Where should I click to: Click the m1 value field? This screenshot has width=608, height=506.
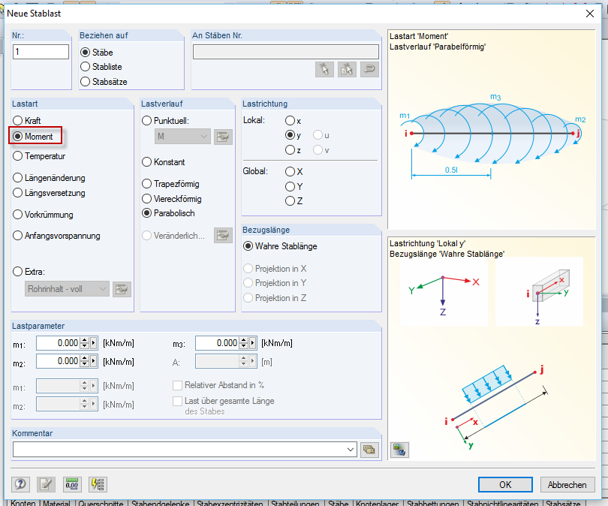58,343
